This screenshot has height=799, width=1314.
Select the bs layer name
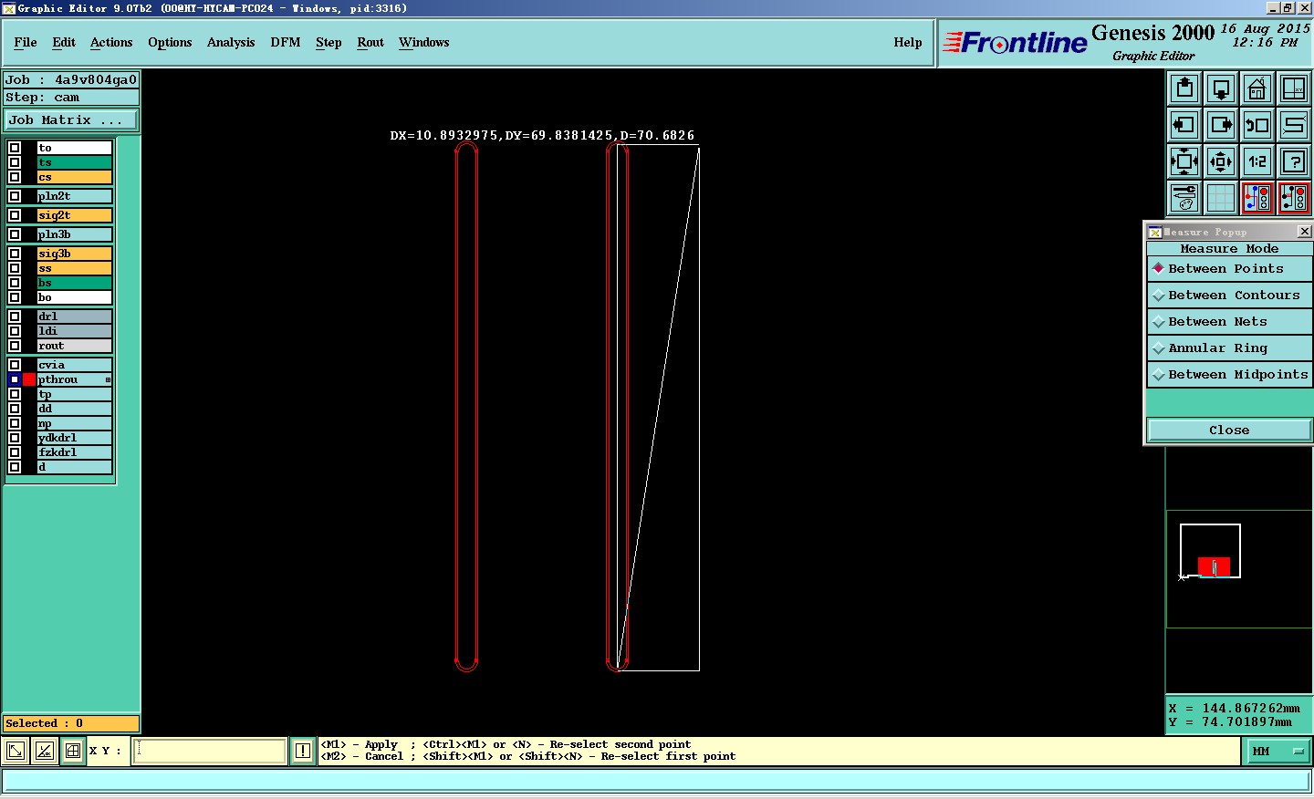point(75,283)
